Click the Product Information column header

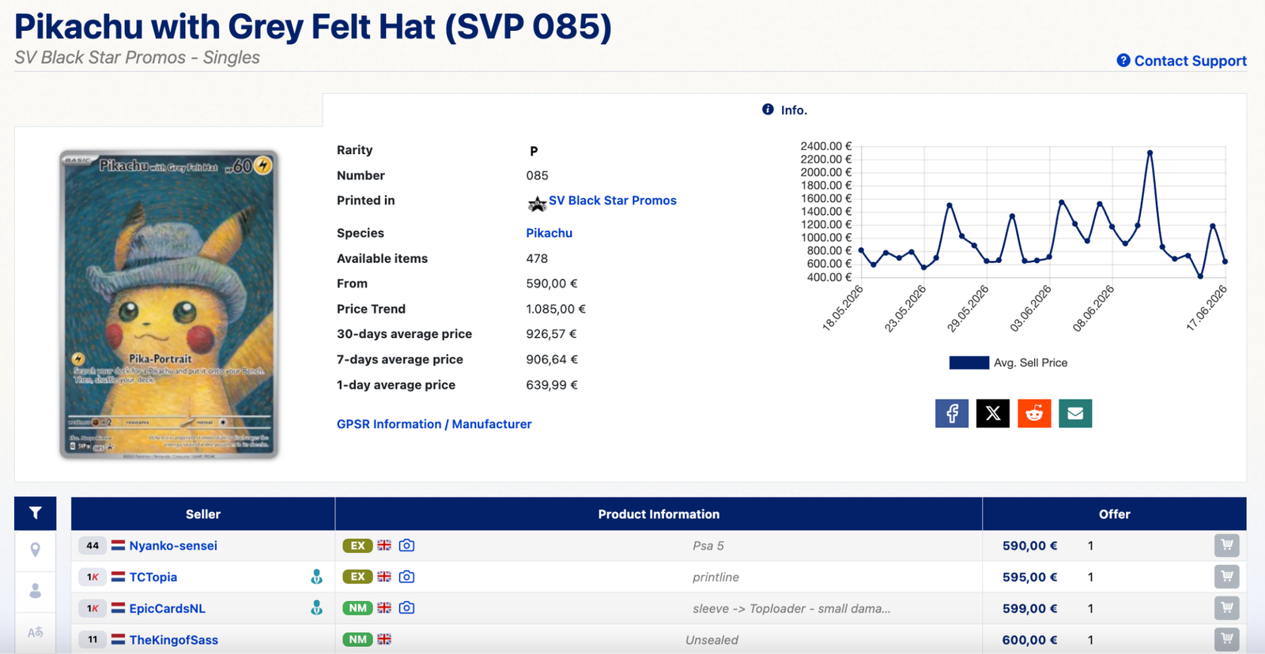659,514
